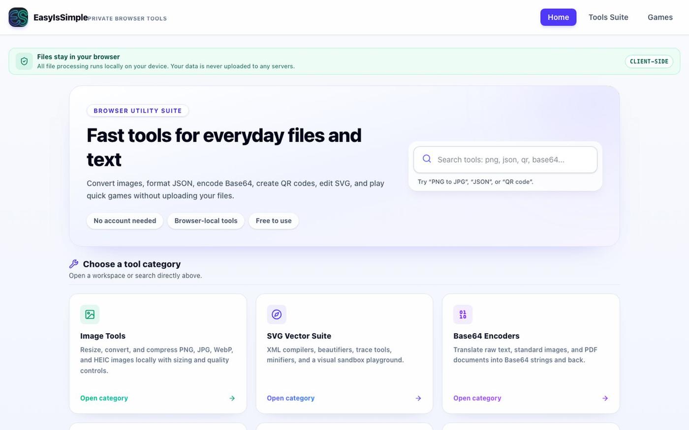Viewport: 689px width, 430px height.
Task: Click the Browser-local tools pill
Action: (206, 221)
